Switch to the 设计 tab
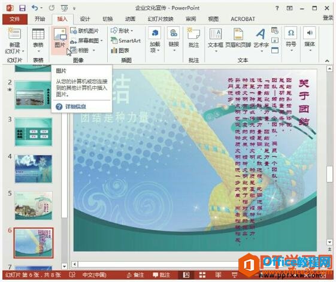 (x=85, y=19)
